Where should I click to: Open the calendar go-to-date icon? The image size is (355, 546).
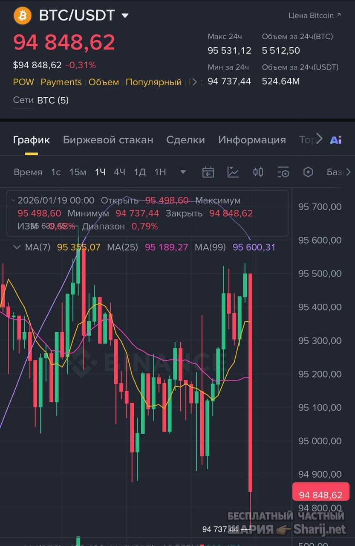(208, 172)
